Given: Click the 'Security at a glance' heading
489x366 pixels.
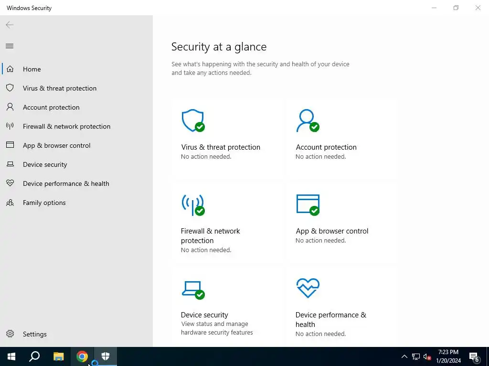Looking at the screenshot, I should [x=219, y=47].
